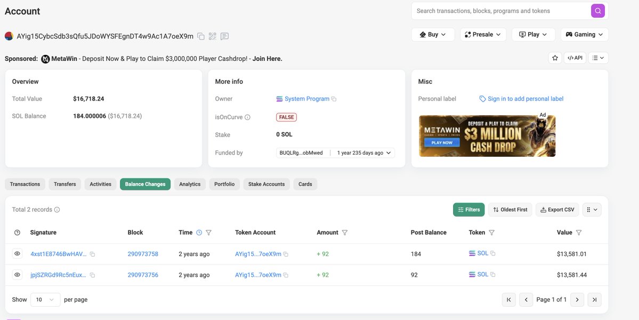This screenshot has width=639, height=320.
Task: Filter the Token column
Action: pos(491,233)
